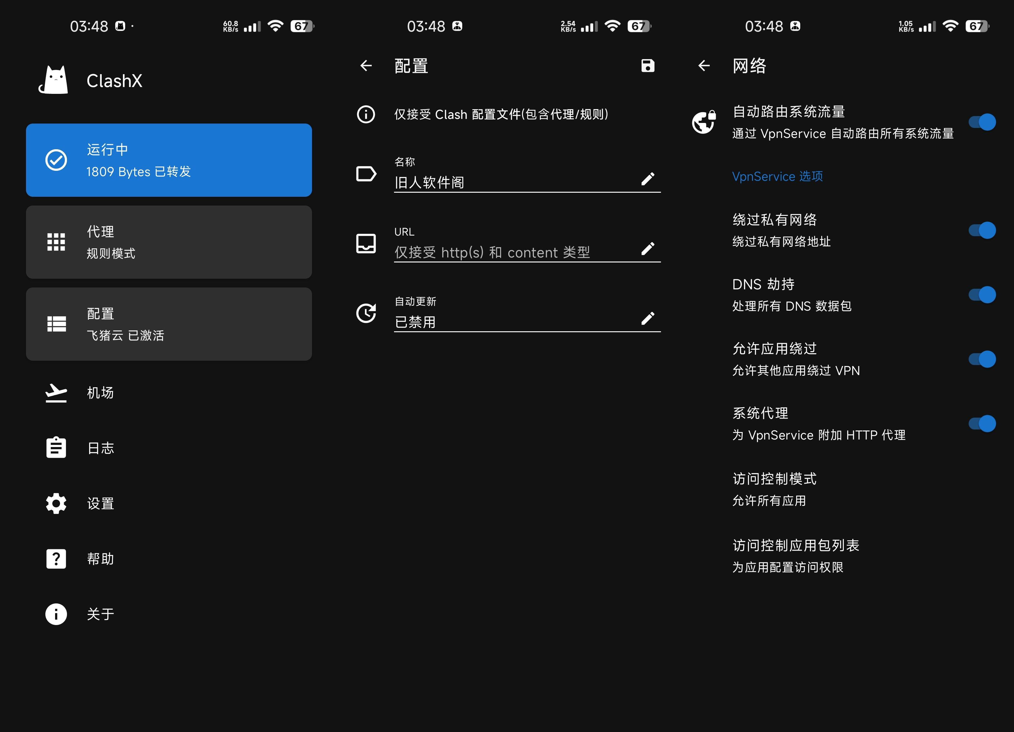Click the ClashX cat logo

tap(54, 80)
